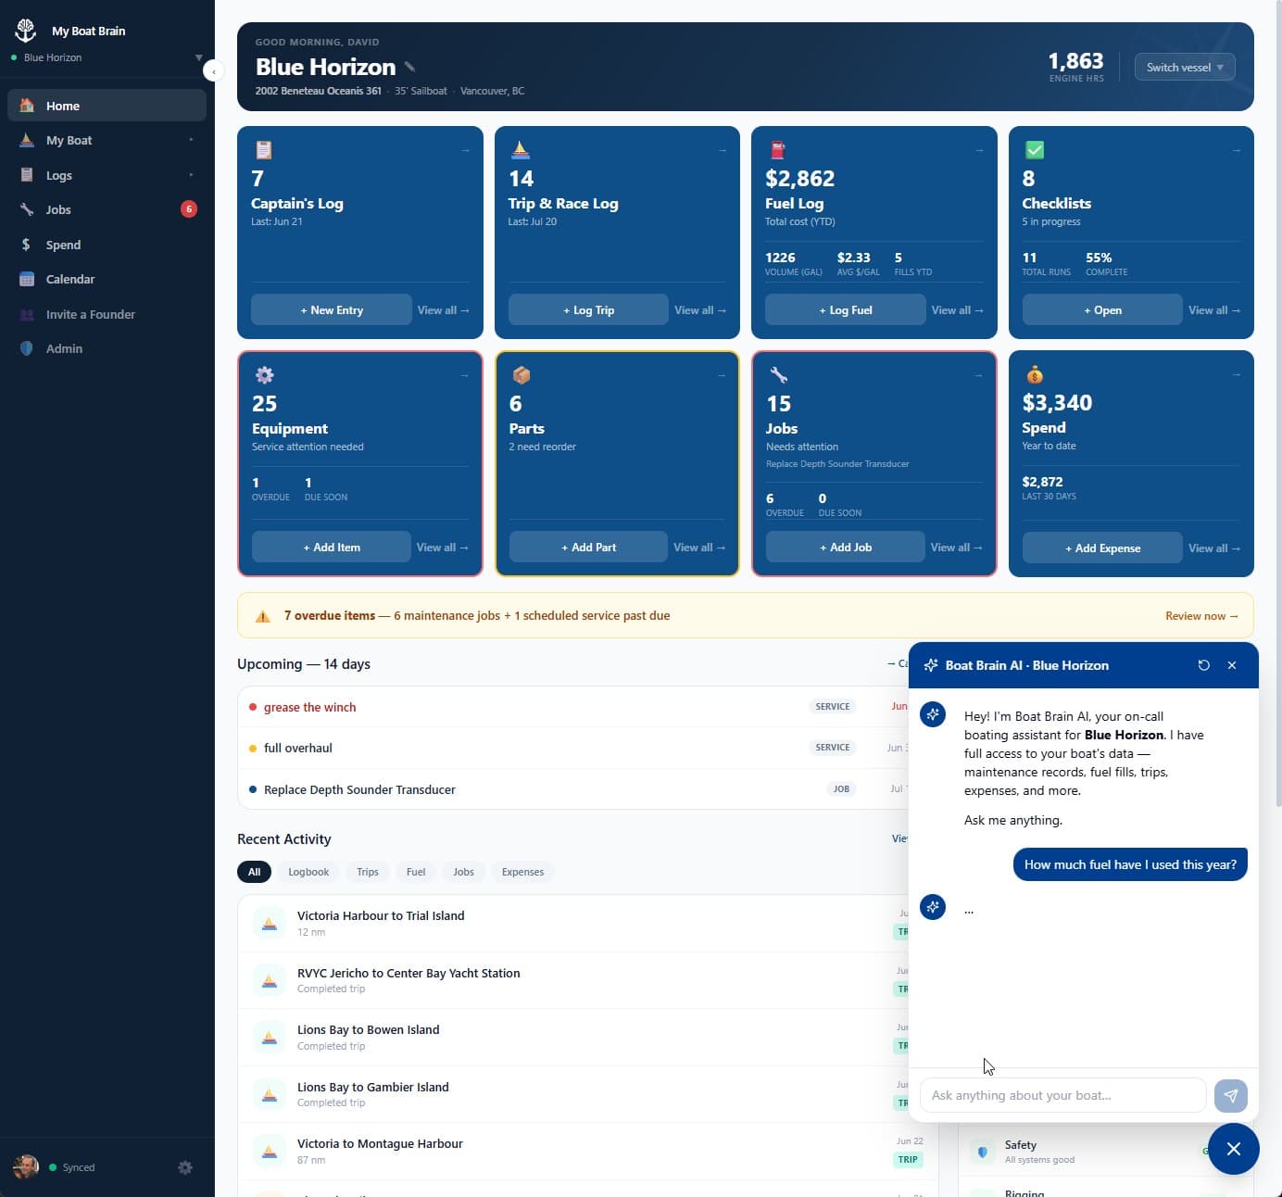This screenshot has height=1197, width=1282.
Task: Go to Home in the sidebar
Action: click(x=107, y=106)
